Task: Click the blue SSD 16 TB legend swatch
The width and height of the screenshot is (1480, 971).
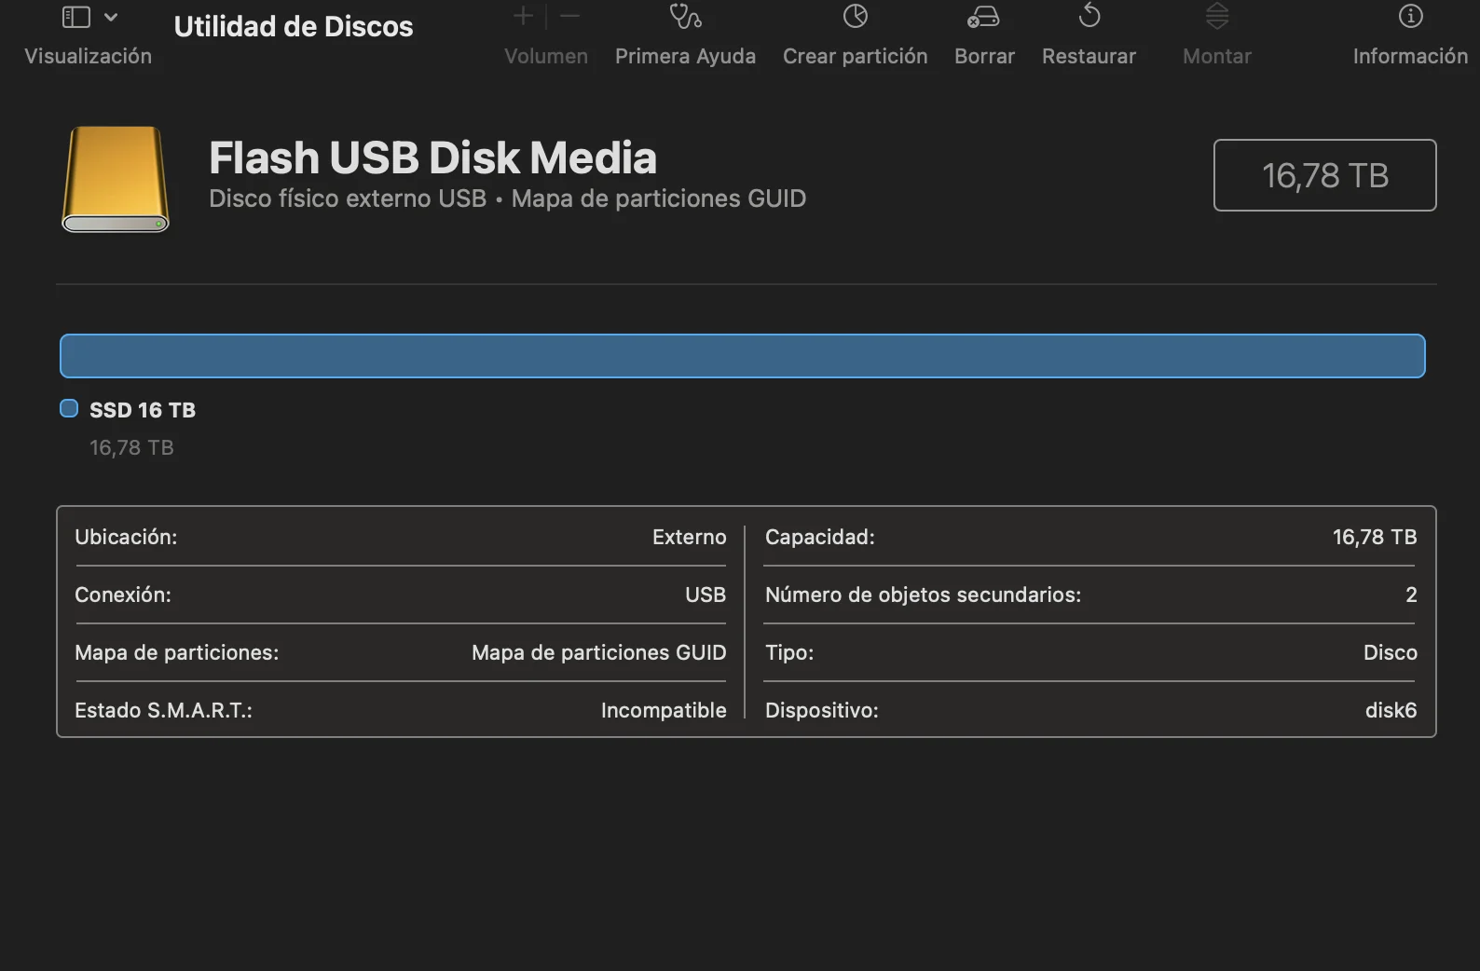Action: pos(69,408)
